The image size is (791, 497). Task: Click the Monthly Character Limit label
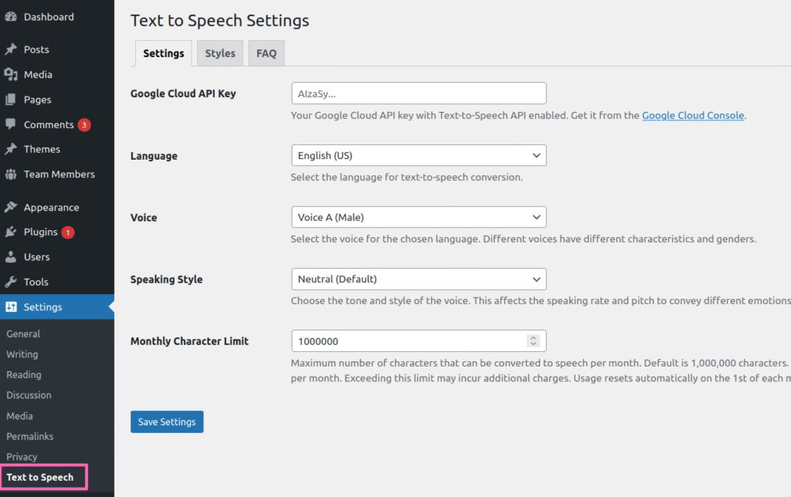[x=190, y=341]
